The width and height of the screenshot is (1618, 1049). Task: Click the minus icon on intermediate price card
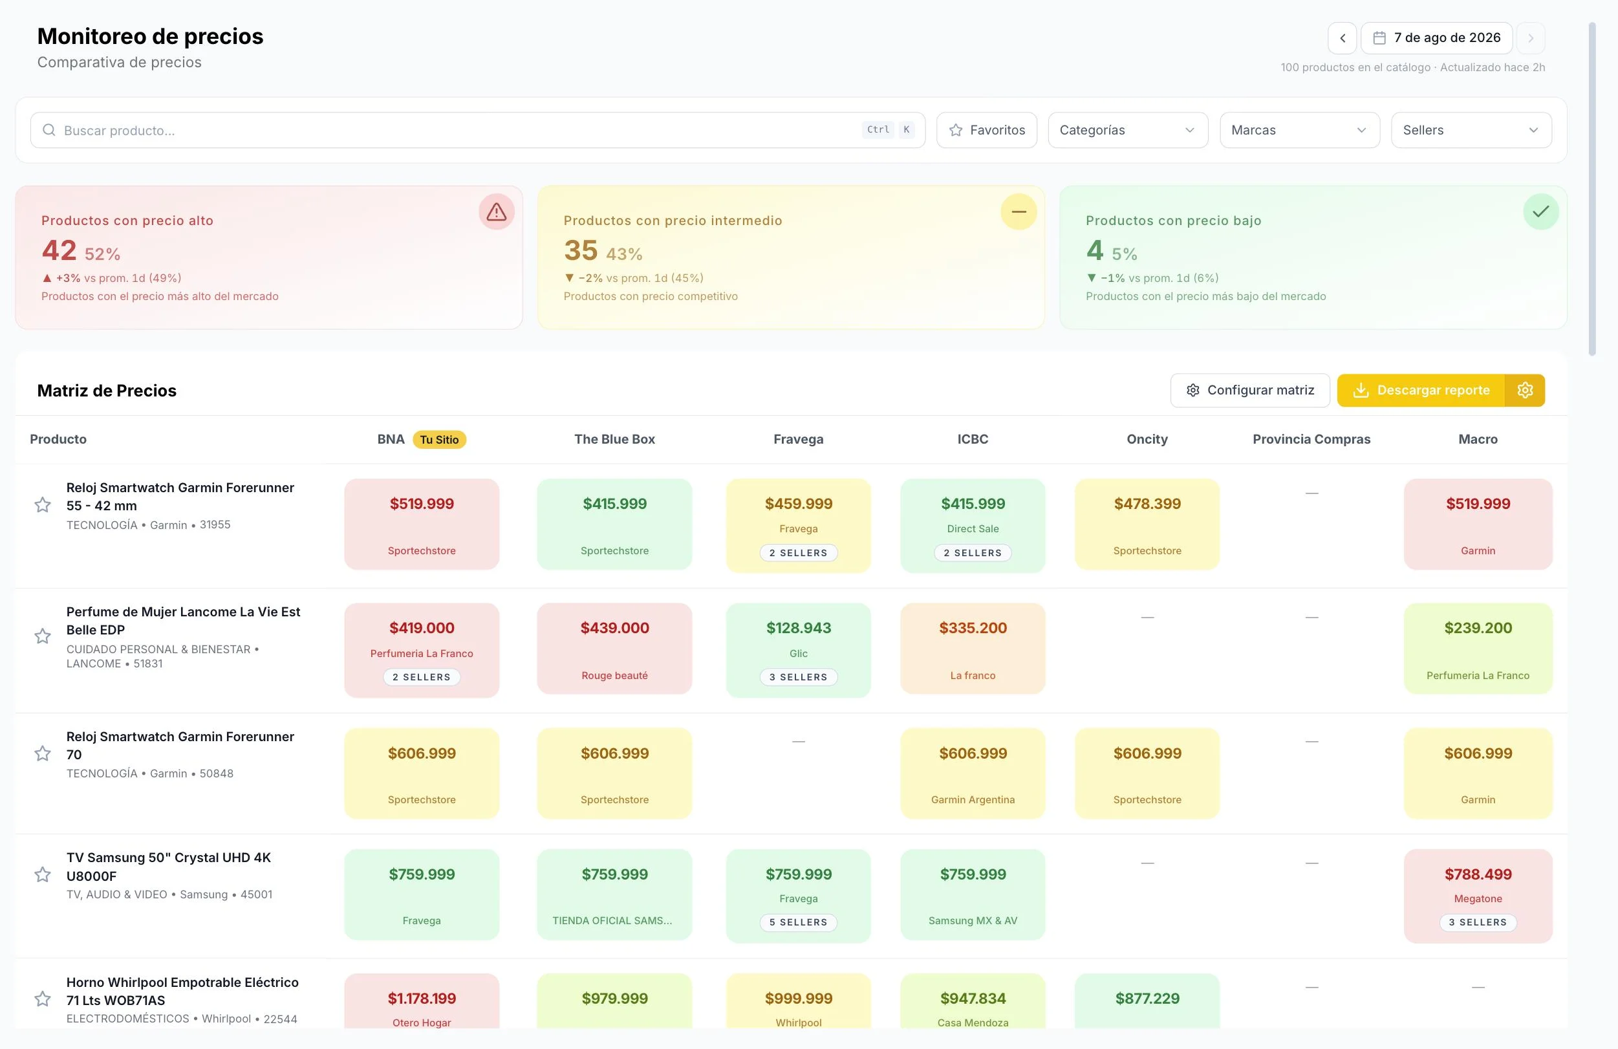1019,212
